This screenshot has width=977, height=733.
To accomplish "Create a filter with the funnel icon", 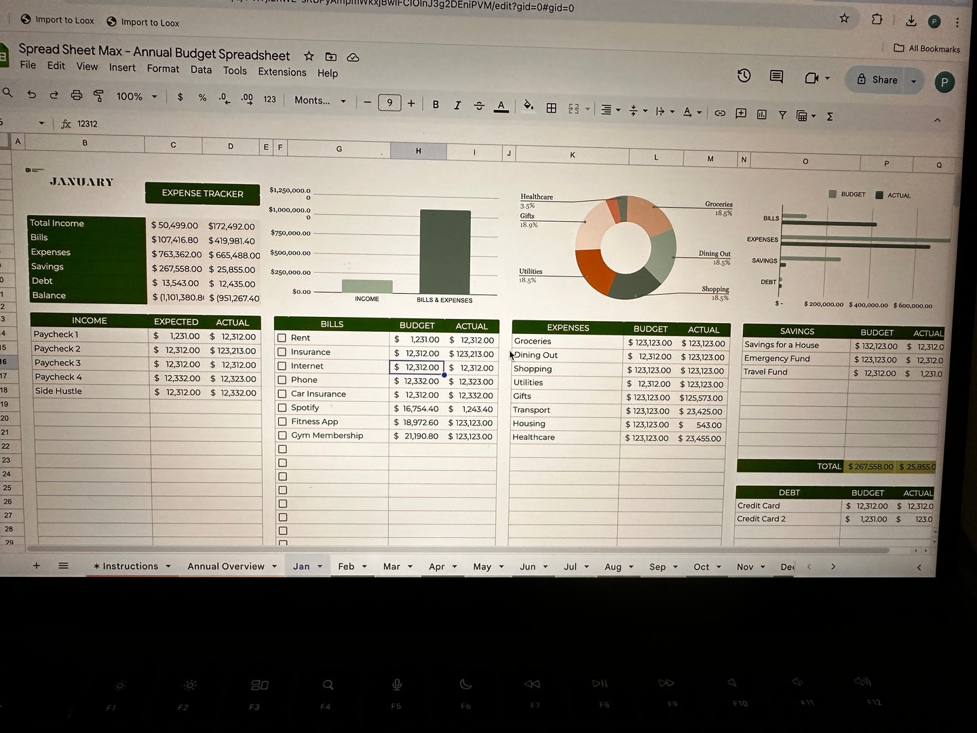I will click(782, 115).
